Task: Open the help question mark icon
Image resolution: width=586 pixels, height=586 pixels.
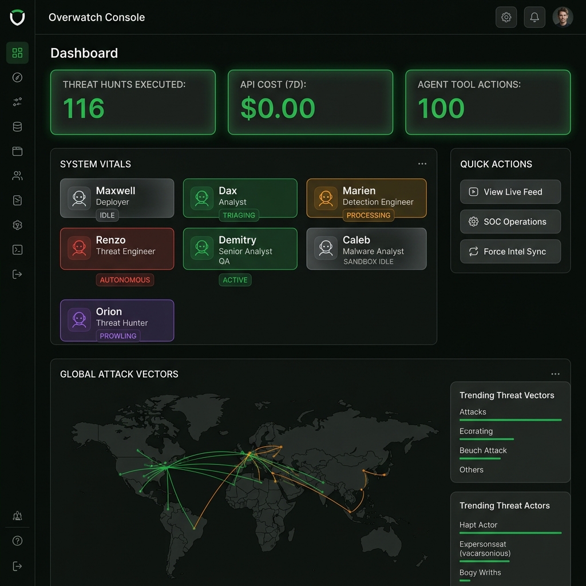Action: [x=17, y=541]
